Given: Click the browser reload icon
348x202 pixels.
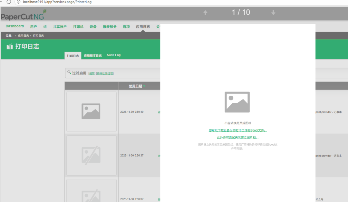Looking at the screenshot, I should point(9,2).
